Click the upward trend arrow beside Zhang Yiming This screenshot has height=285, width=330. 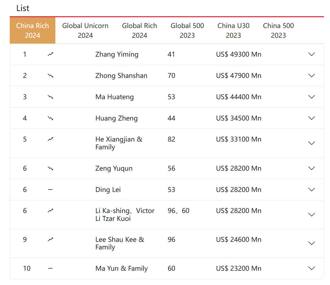pyautogui.click(x=50, y=54)
